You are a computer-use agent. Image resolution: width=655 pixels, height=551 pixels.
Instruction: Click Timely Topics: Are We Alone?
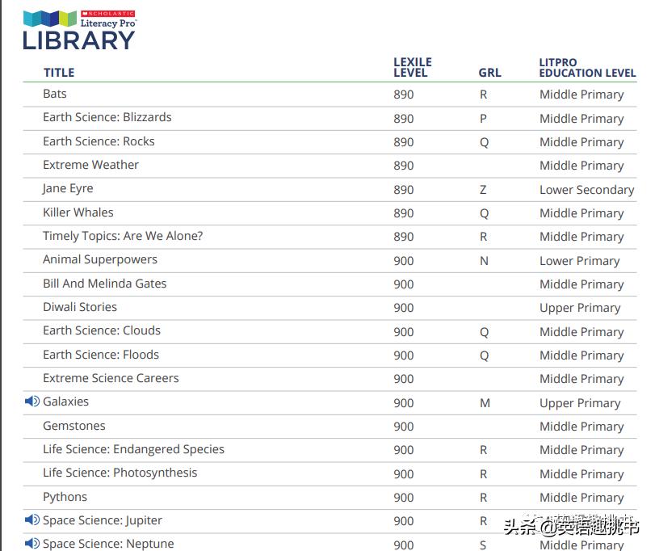[123, 236]
